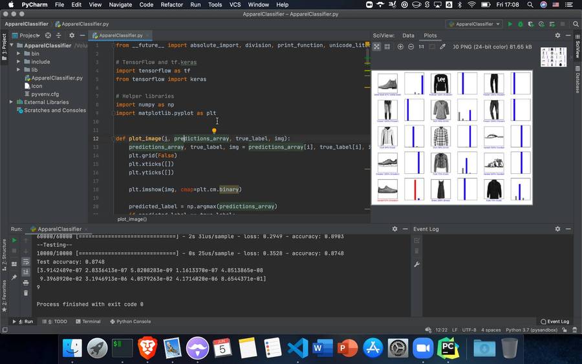The image size is (582, 364).
Task: Open the ApparelClassifier run configuration dropdown
Action: (475, 24)
